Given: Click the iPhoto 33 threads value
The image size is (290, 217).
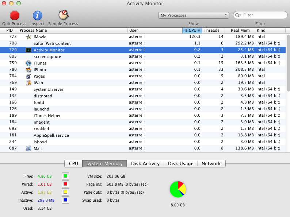Looking at the screenshot, I should pos(221,69).
